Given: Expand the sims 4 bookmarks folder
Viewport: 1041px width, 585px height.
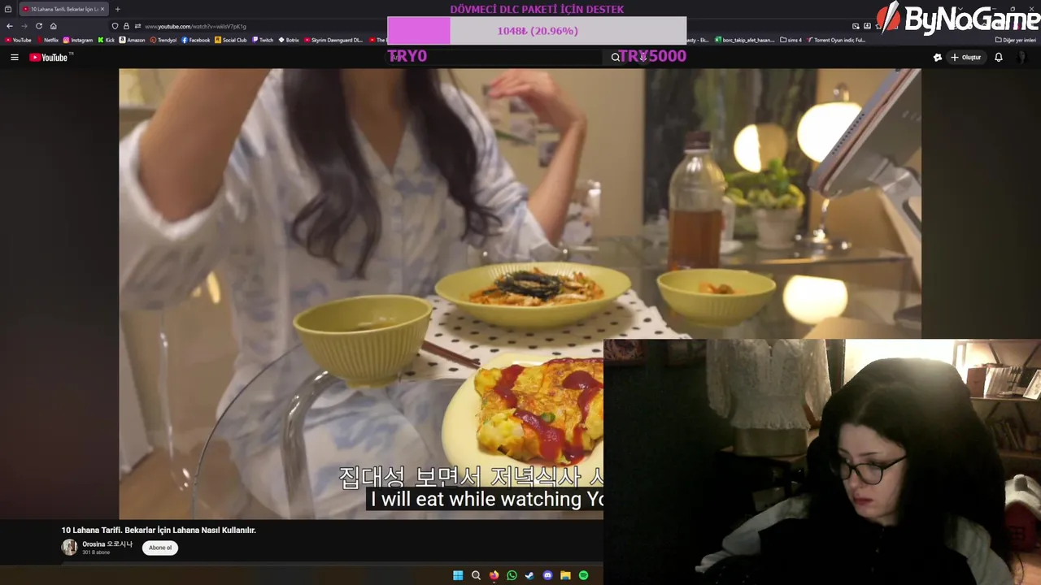Looking at the screenshot, I should [x=791, y=40].
